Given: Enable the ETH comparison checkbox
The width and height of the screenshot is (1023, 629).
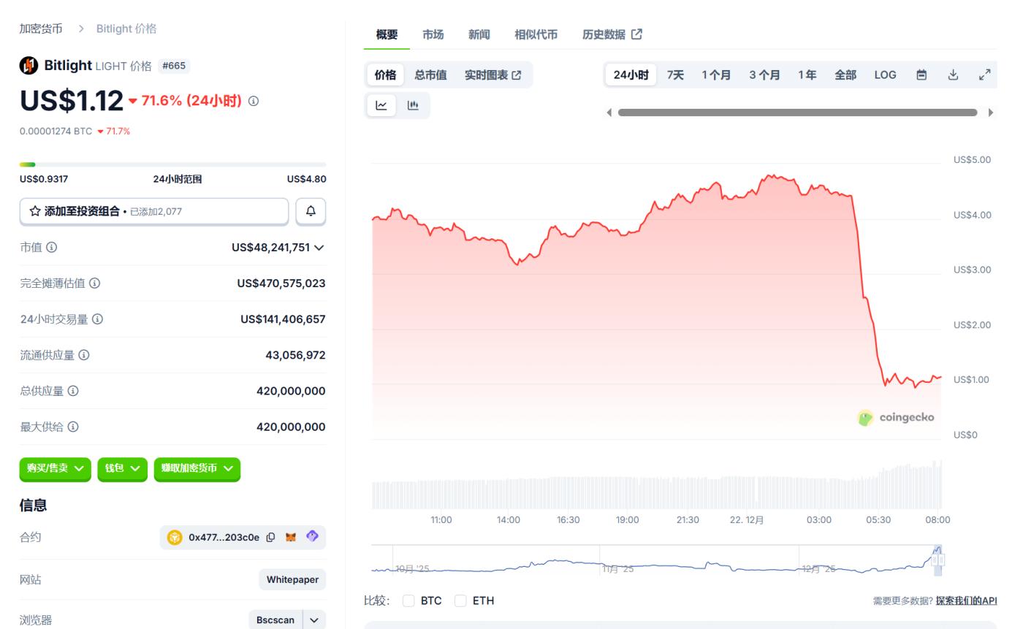Looking at the screenshot, I should pyautogui.click(x=460, y=601).
